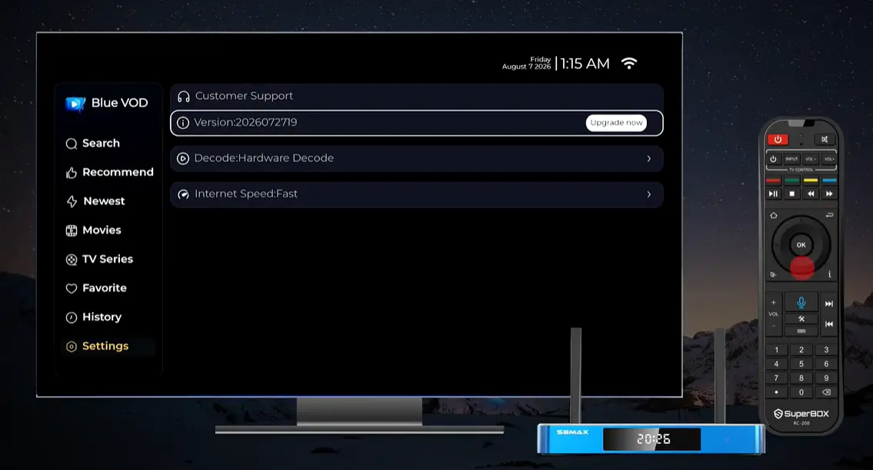
Task: Select the Version:2026072719 text
Action: click(x=245, y=122)
